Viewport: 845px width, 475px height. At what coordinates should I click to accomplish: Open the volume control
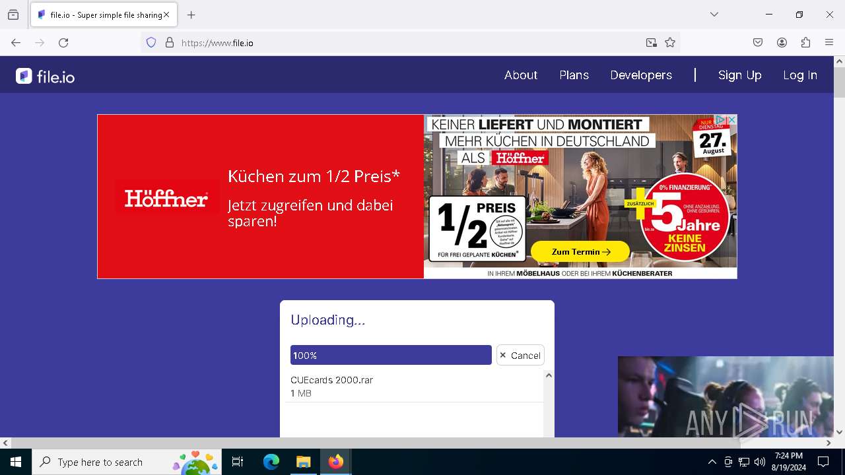(x=760, y=462)
